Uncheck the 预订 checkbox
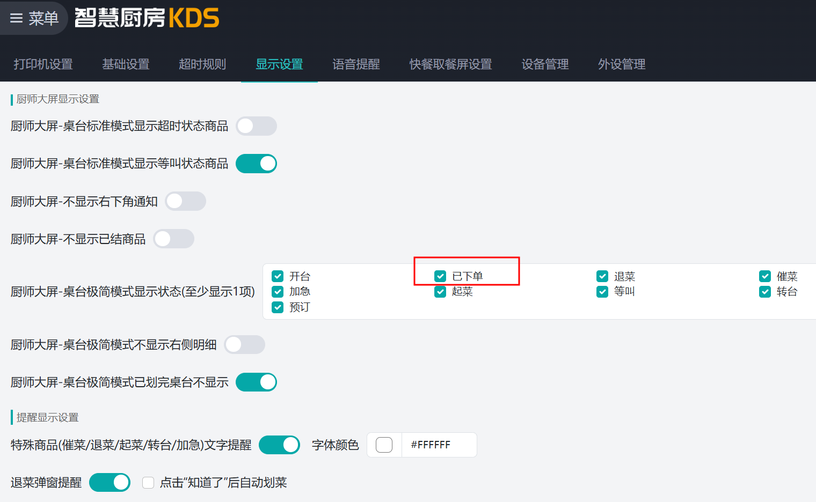 (x=278, y=307)
